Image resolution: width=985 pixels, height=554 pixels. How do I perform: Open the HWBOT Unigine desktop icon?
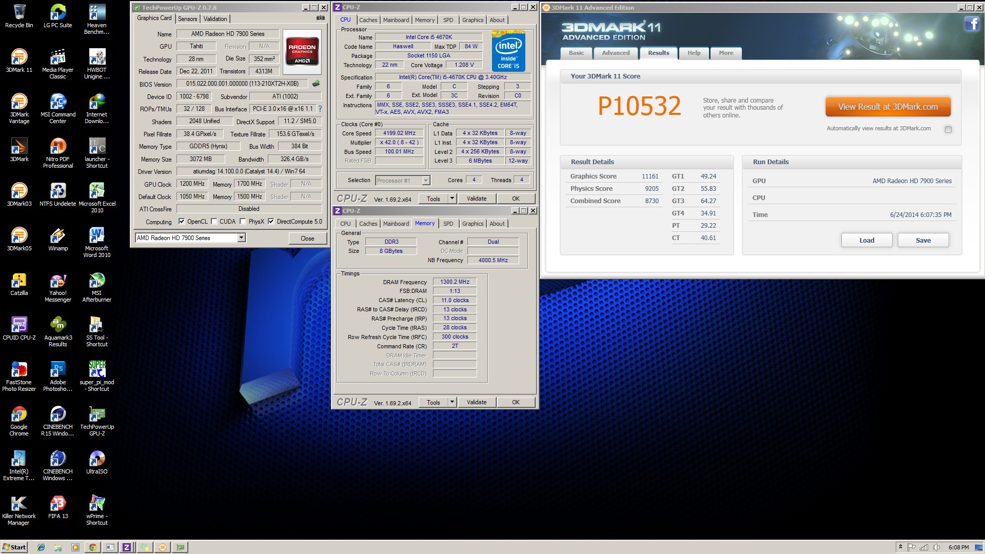click(x=97, y=64)
